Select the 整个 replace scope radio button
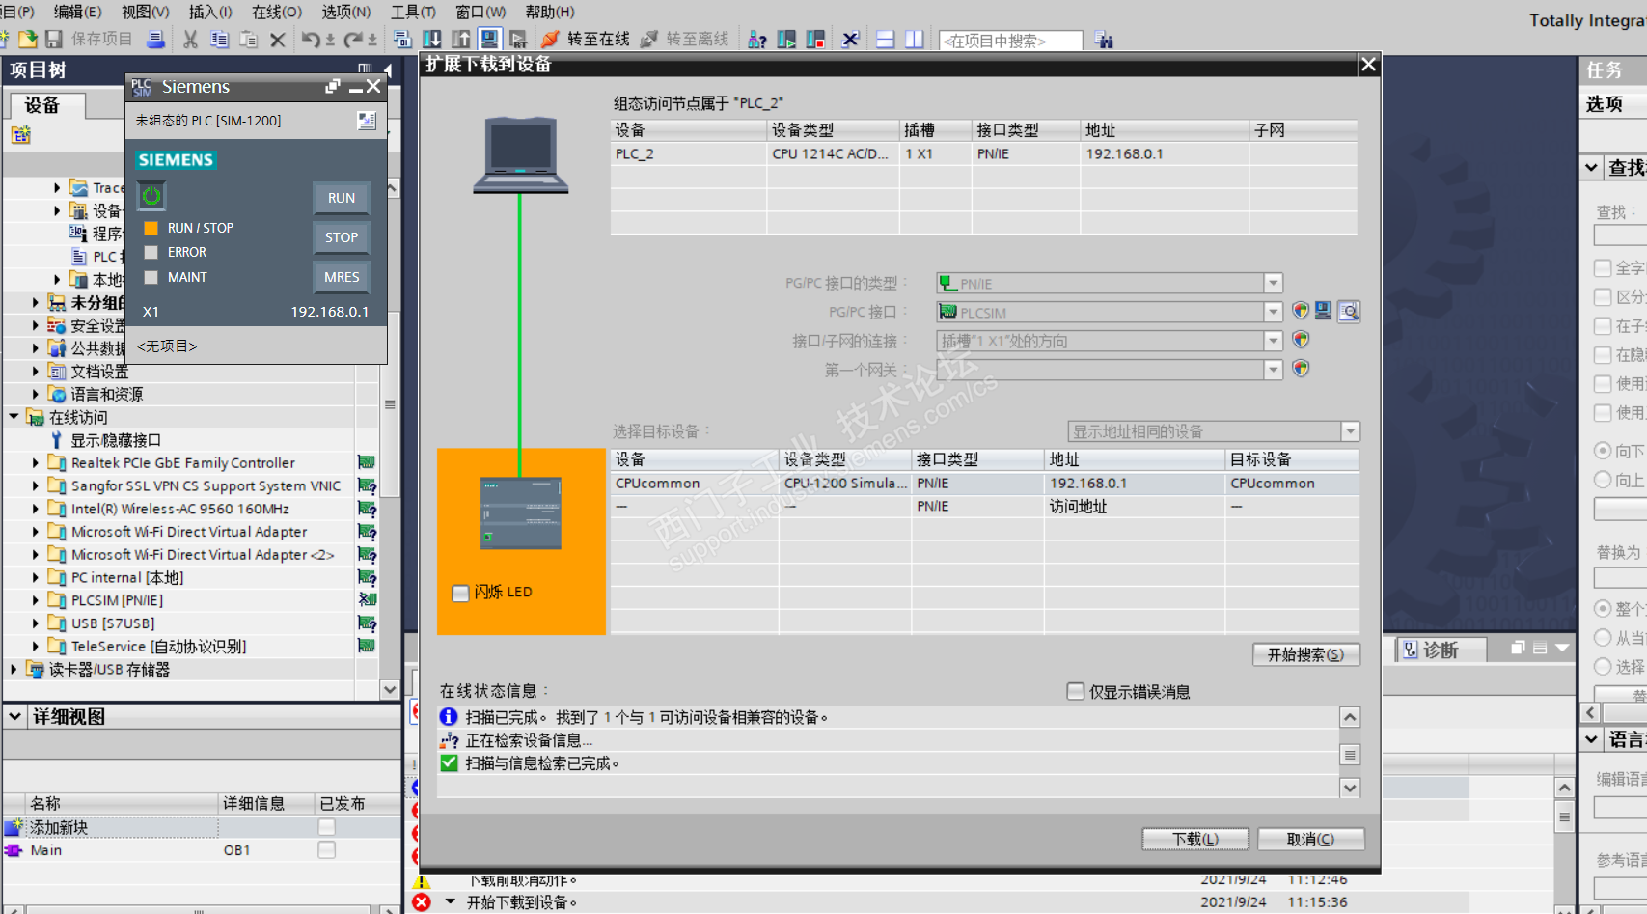This screenshot has width=1647, height=914. [1603, 609]
